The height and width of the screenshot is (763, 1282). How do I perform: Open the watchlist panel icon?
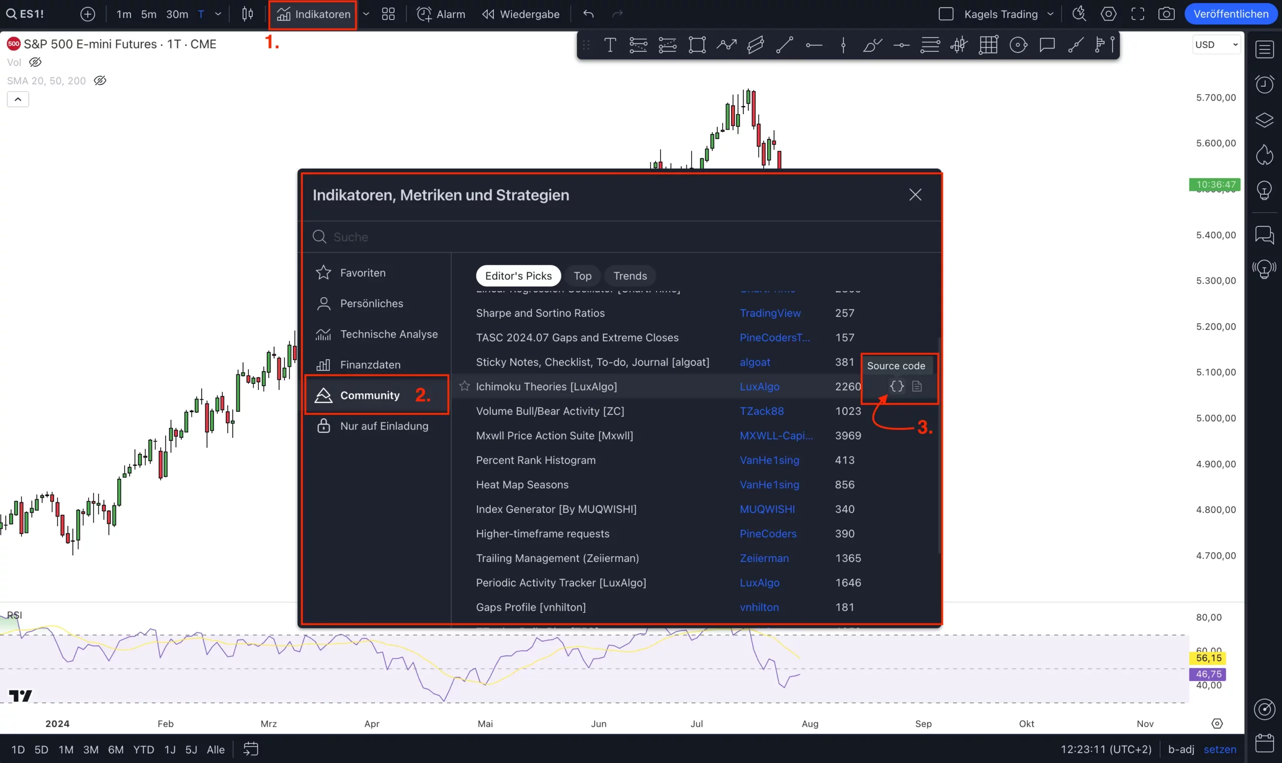click(1264, 50)
